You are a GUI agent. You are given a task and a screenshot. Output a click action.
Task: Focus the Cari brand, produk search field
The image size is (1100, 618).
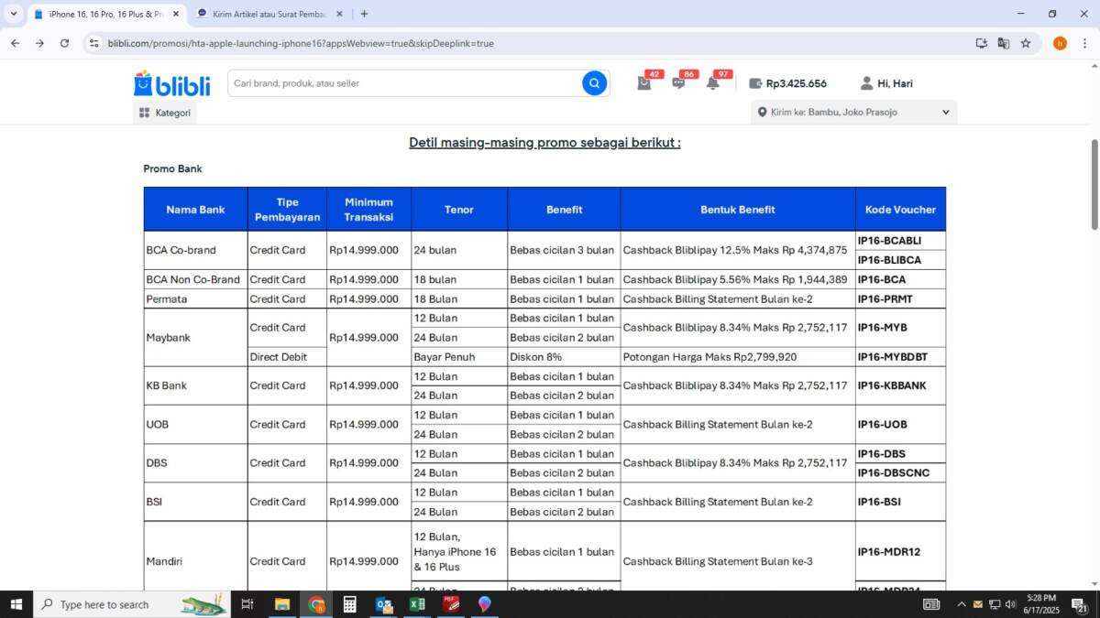(403, 83)
